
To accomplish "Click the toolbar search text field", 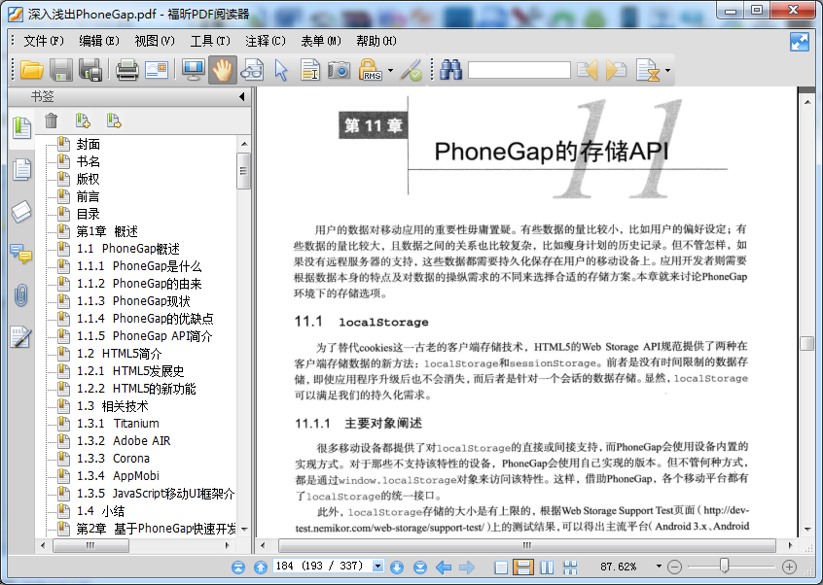I will pos(519,70).
